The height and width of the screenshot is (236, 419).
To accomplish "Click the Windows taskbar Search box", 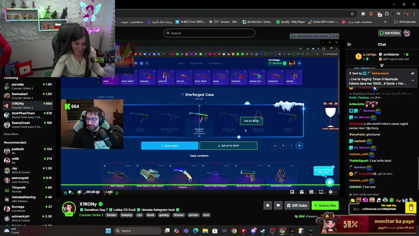I will (137, 231).
